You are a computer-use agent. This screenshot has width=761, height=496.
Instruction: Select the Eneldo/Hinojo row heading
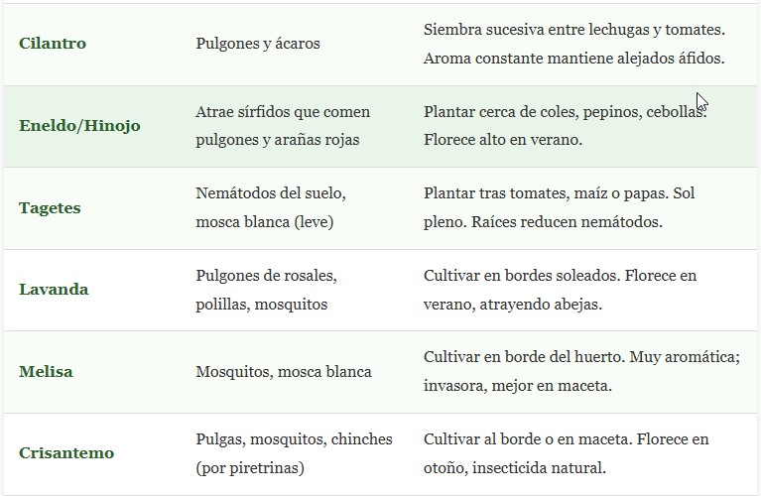pyautogui.click(x=79, y=126)
